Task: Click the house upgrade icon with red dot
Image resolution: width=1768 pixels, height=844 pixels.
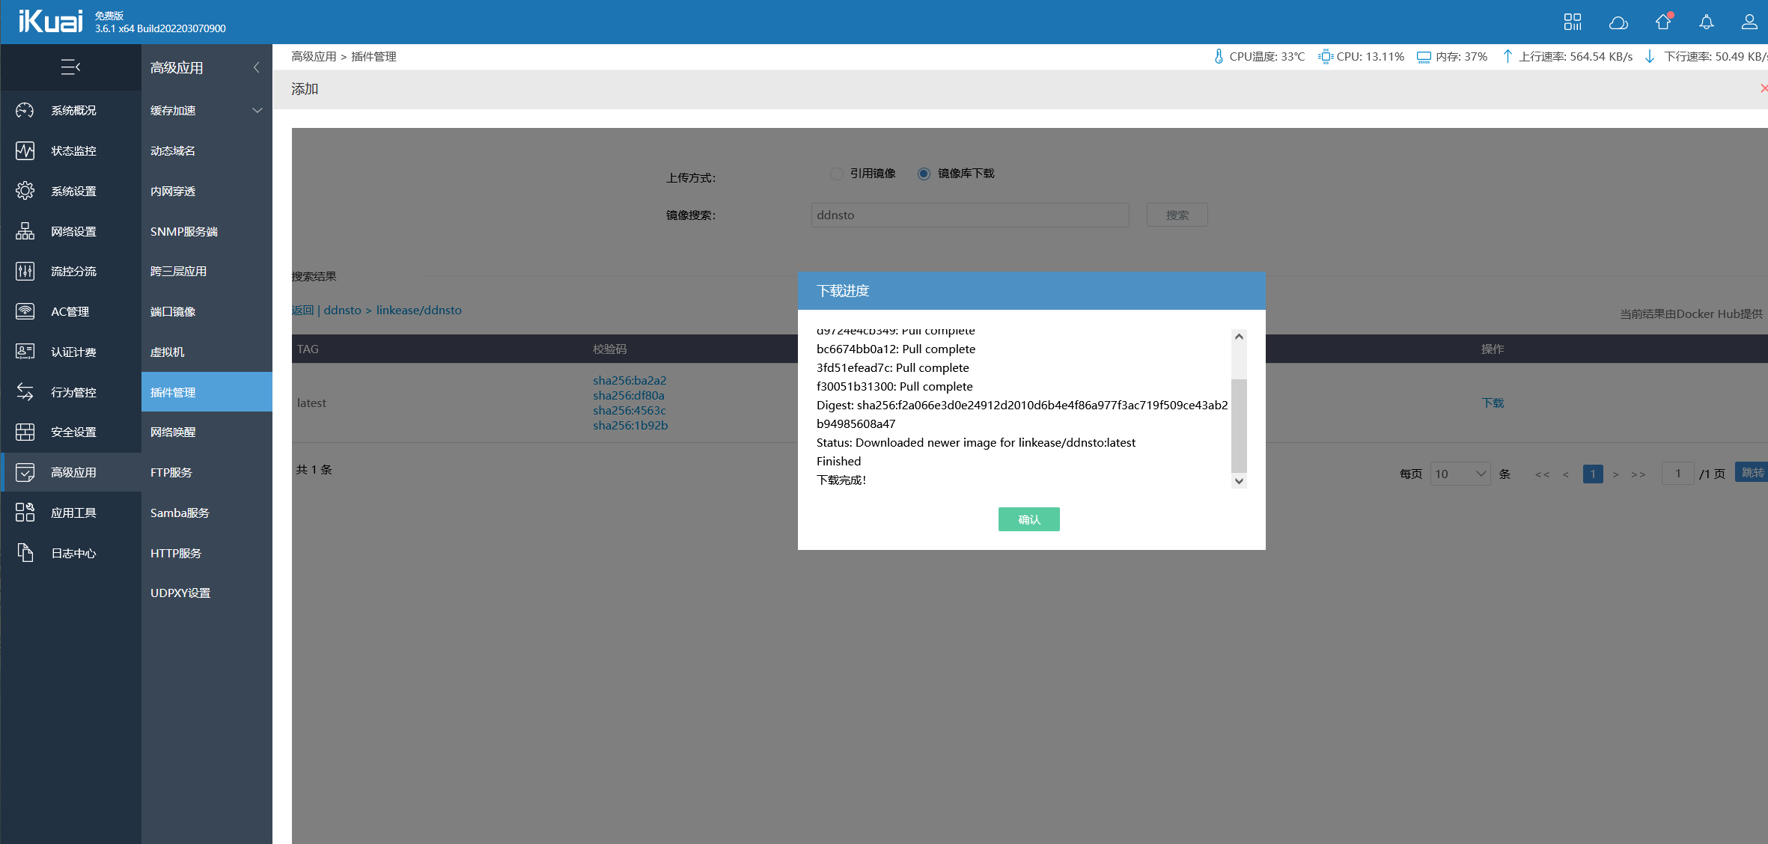Action: [1663, 22]
